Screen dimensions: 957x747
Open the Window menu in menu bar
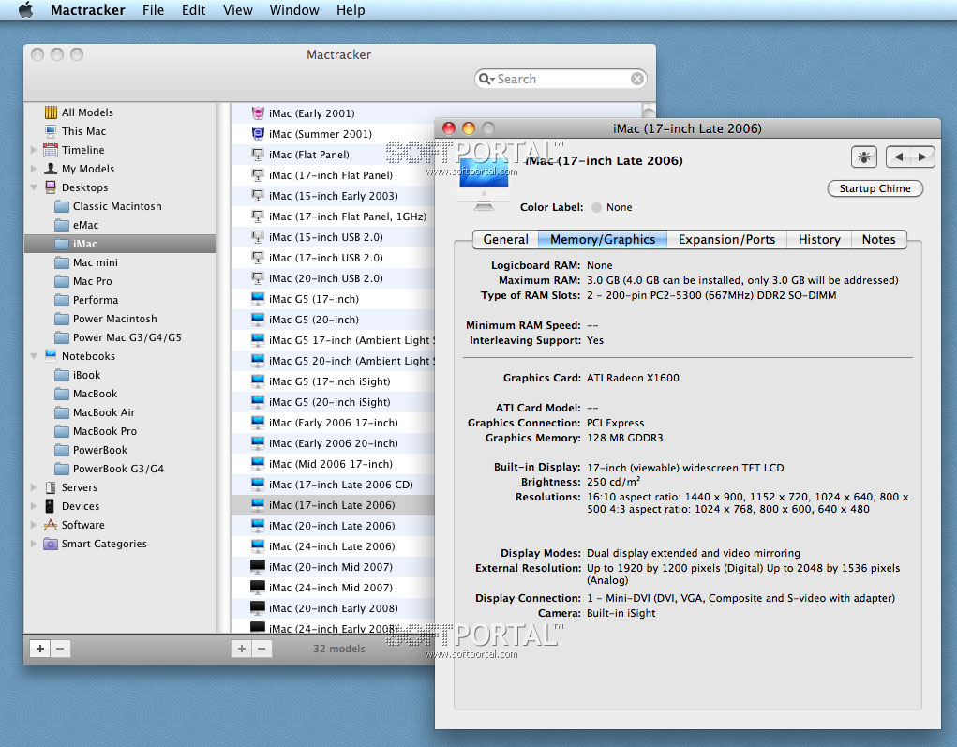[x=293, y=10]
